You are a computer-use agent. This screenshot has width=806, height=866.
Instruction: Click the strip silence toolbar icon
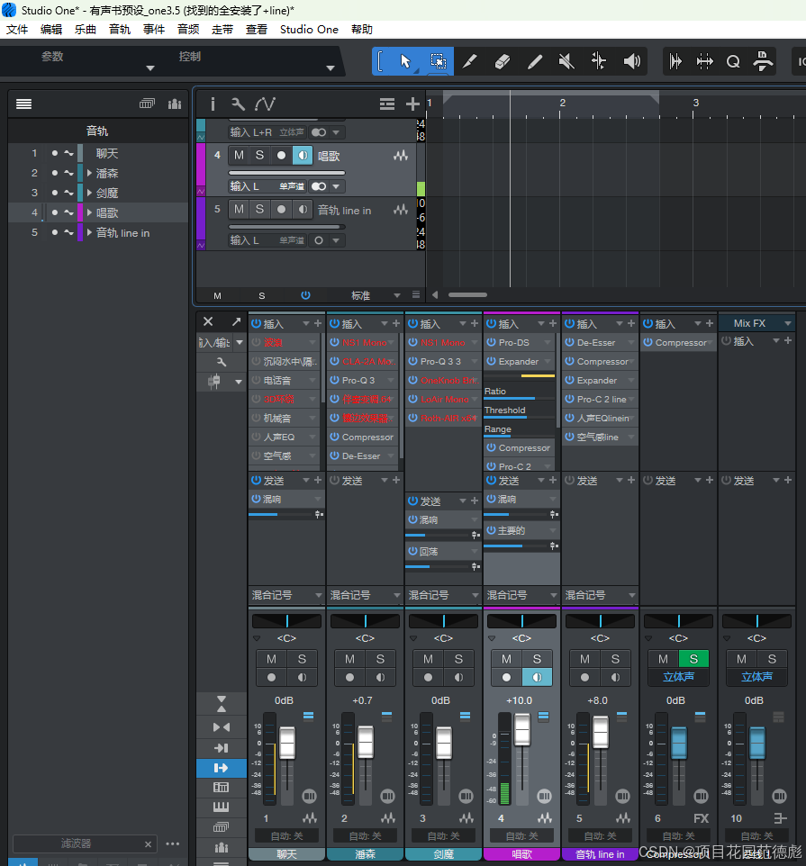click(x=675, y=61)
